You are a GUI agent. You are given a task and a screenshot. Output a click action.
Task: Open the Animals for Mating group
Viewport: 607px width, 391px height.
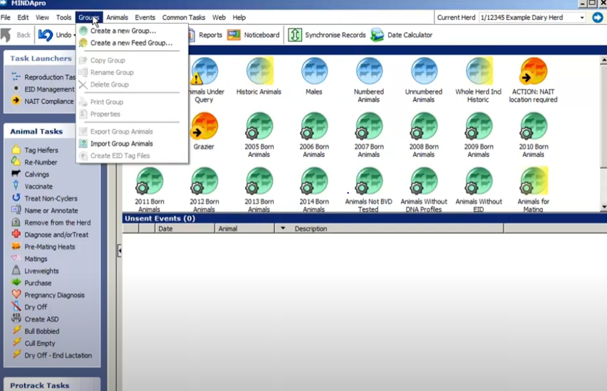tap(534, 181)
